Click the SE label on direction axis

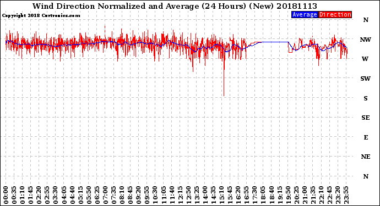point(366,118)
